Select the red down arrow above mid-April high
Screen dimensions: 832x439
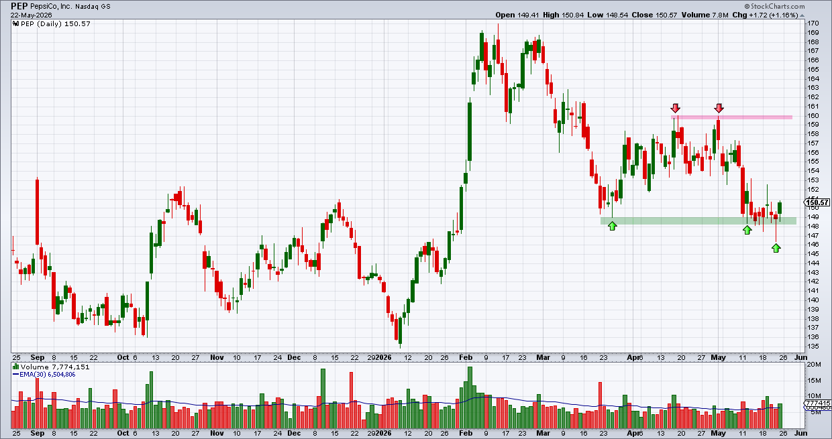coord(676,108)
